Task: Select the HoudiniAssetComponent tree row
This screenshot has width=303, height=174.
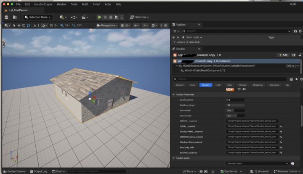Action: tap(237, 66)
